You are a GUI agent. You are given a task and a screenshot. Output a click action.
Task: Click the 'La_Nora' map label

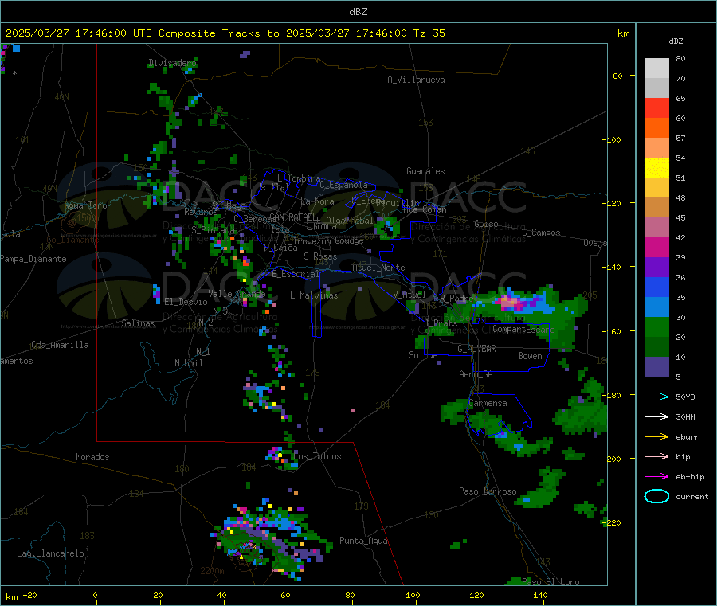tap(317, 201)
